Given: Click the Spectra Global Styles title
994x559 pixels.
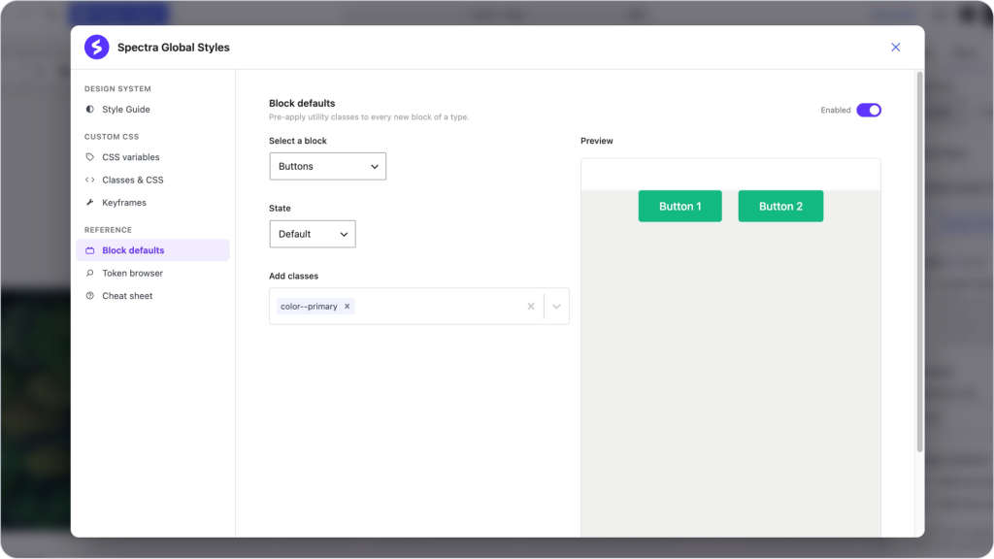Looking at the screenshot, I should [173, 48].
